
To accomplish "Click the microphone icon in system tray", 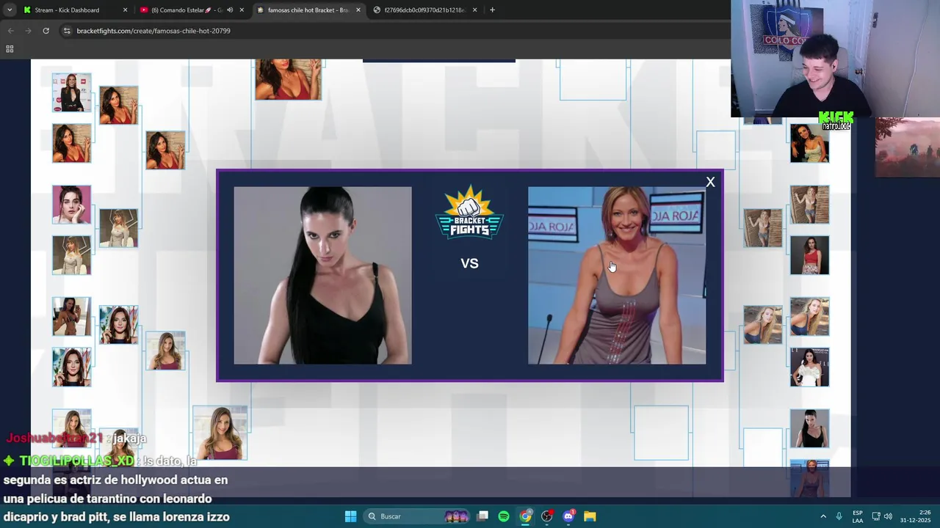I will pos(839,516).
